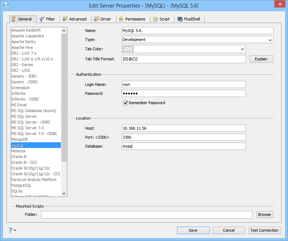Expand the Type dropdown

[x=270, y=40]
